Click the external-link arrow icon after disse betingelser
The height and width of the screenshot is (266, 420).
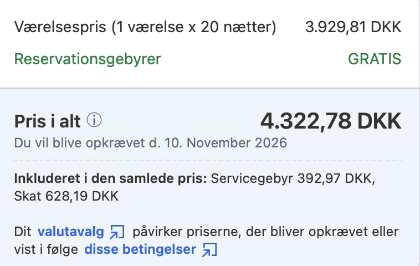(210, 250)
